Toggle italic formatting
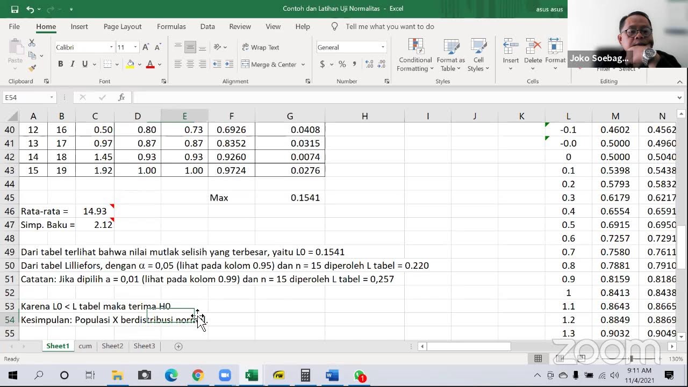This screenshot has height=387, width=688. [x=73, y=64]
